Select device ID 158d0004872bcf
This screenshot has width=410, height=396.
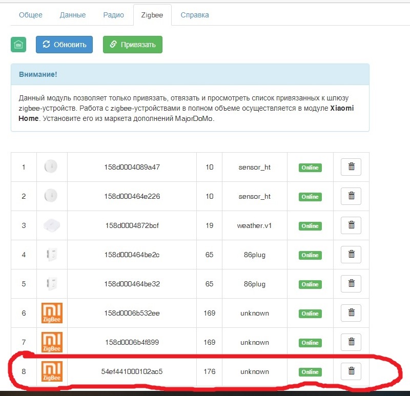click(132, 225)
